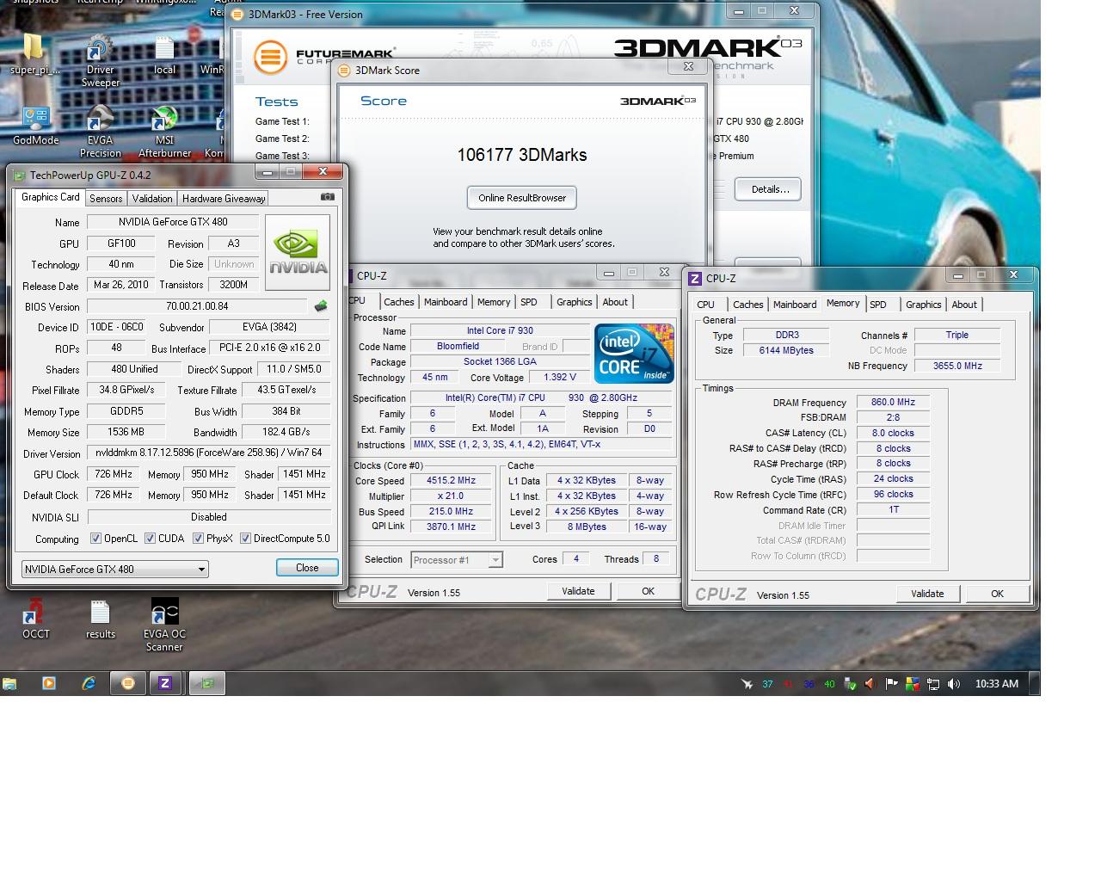1101x881 pixels.
Task: Open Windows Media Player from the taskbar
Action: coord(49,683)
